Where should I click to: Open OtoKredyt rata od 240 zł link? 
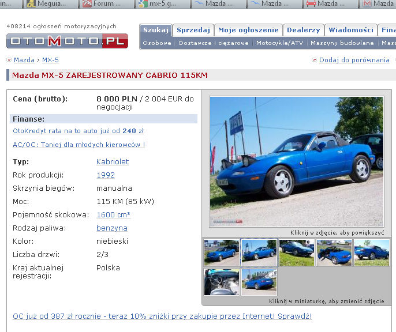pyautogui.click(x=79, y=131)
